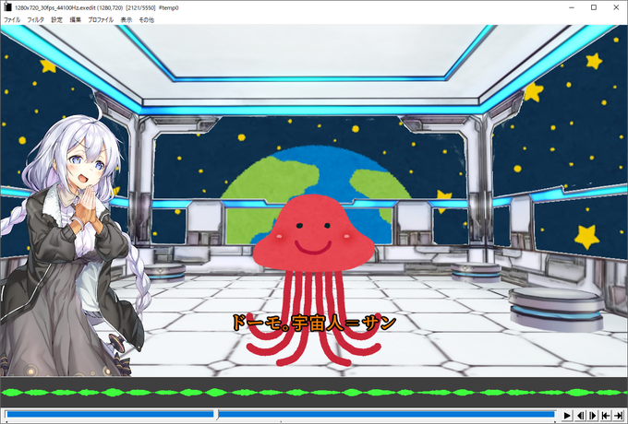
Task: Click the red jellyfish alien in preview
Action: click(314, 279)
